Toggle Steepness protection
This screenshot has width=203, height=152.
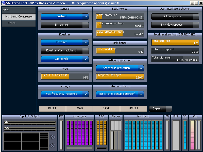pyautogui.click(x=120, y=68)
